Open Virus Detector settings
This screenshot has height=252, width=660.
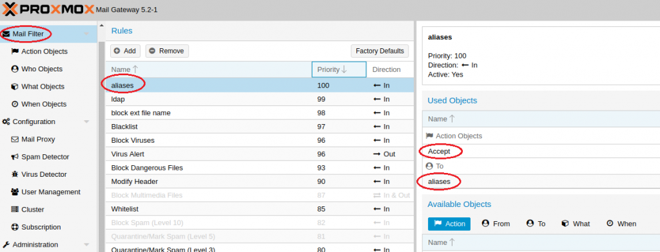tap(44, 174)
